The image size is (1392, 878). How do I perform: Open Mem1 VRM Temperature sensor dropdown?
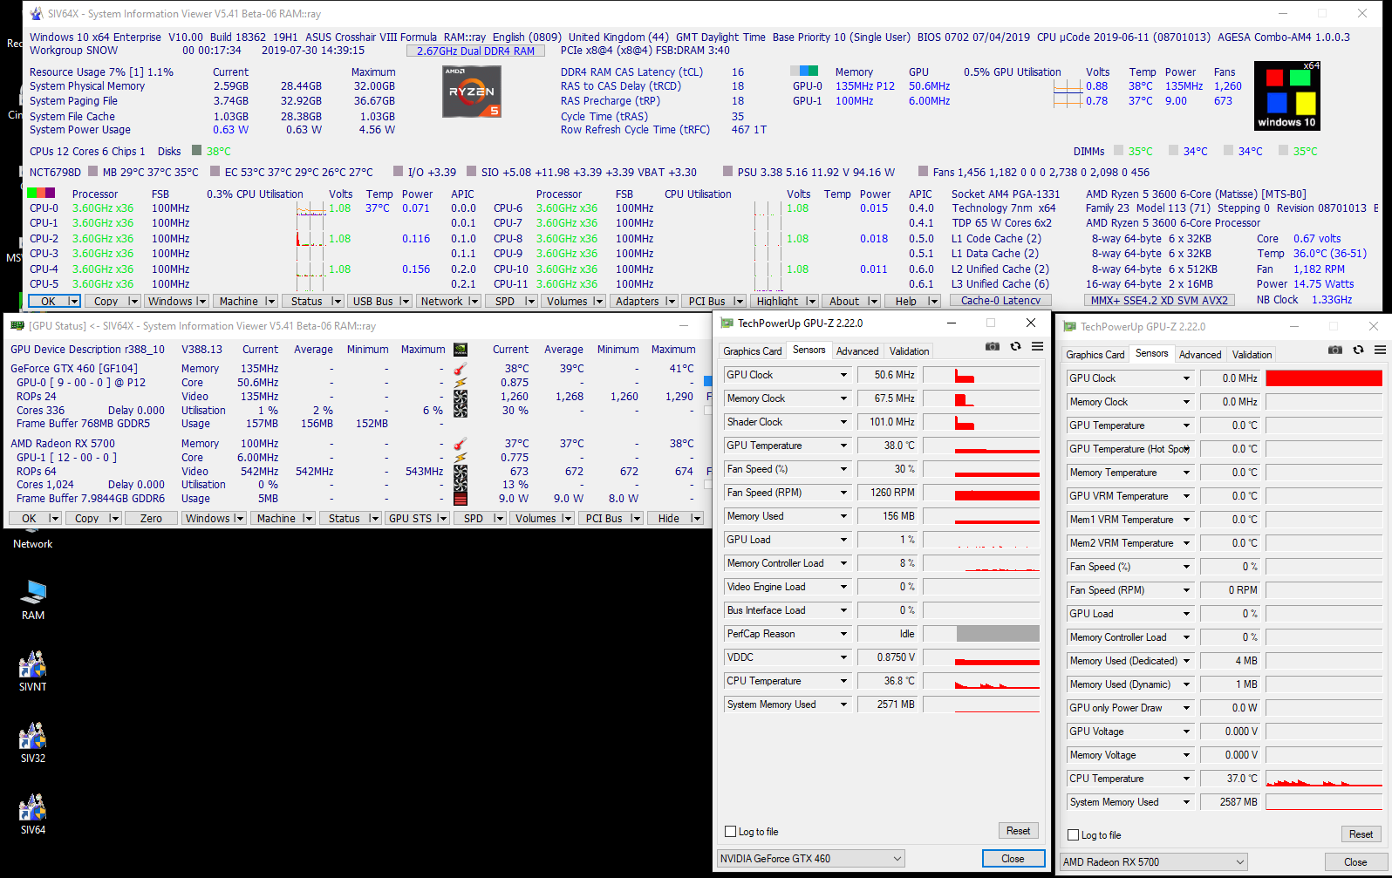[1186, 520]
